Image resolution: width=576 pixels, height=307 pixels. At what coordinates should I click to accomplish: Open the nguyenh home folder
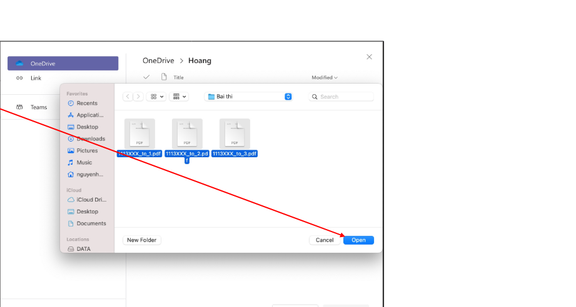[87, 174]
